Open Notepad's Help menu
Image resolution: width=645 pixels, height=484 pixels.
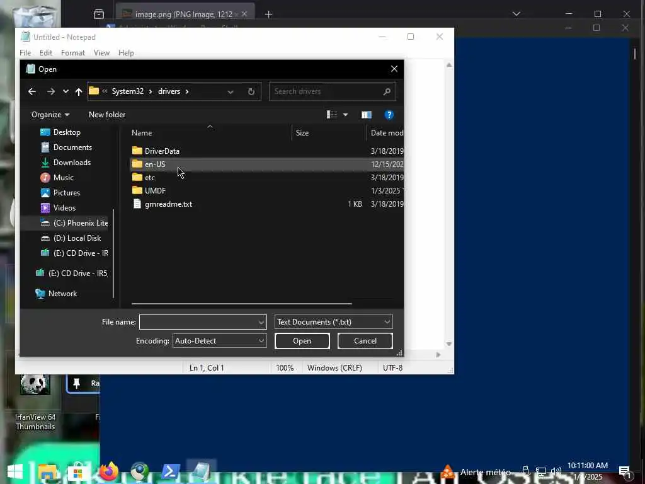coord(126,53)
